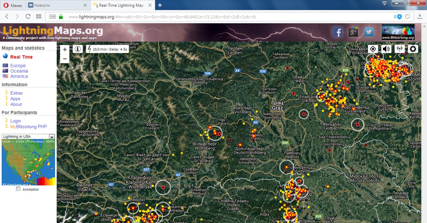427x223 pixels.
Task: Open the Oceania maps link
Action: tap(19, 71)
